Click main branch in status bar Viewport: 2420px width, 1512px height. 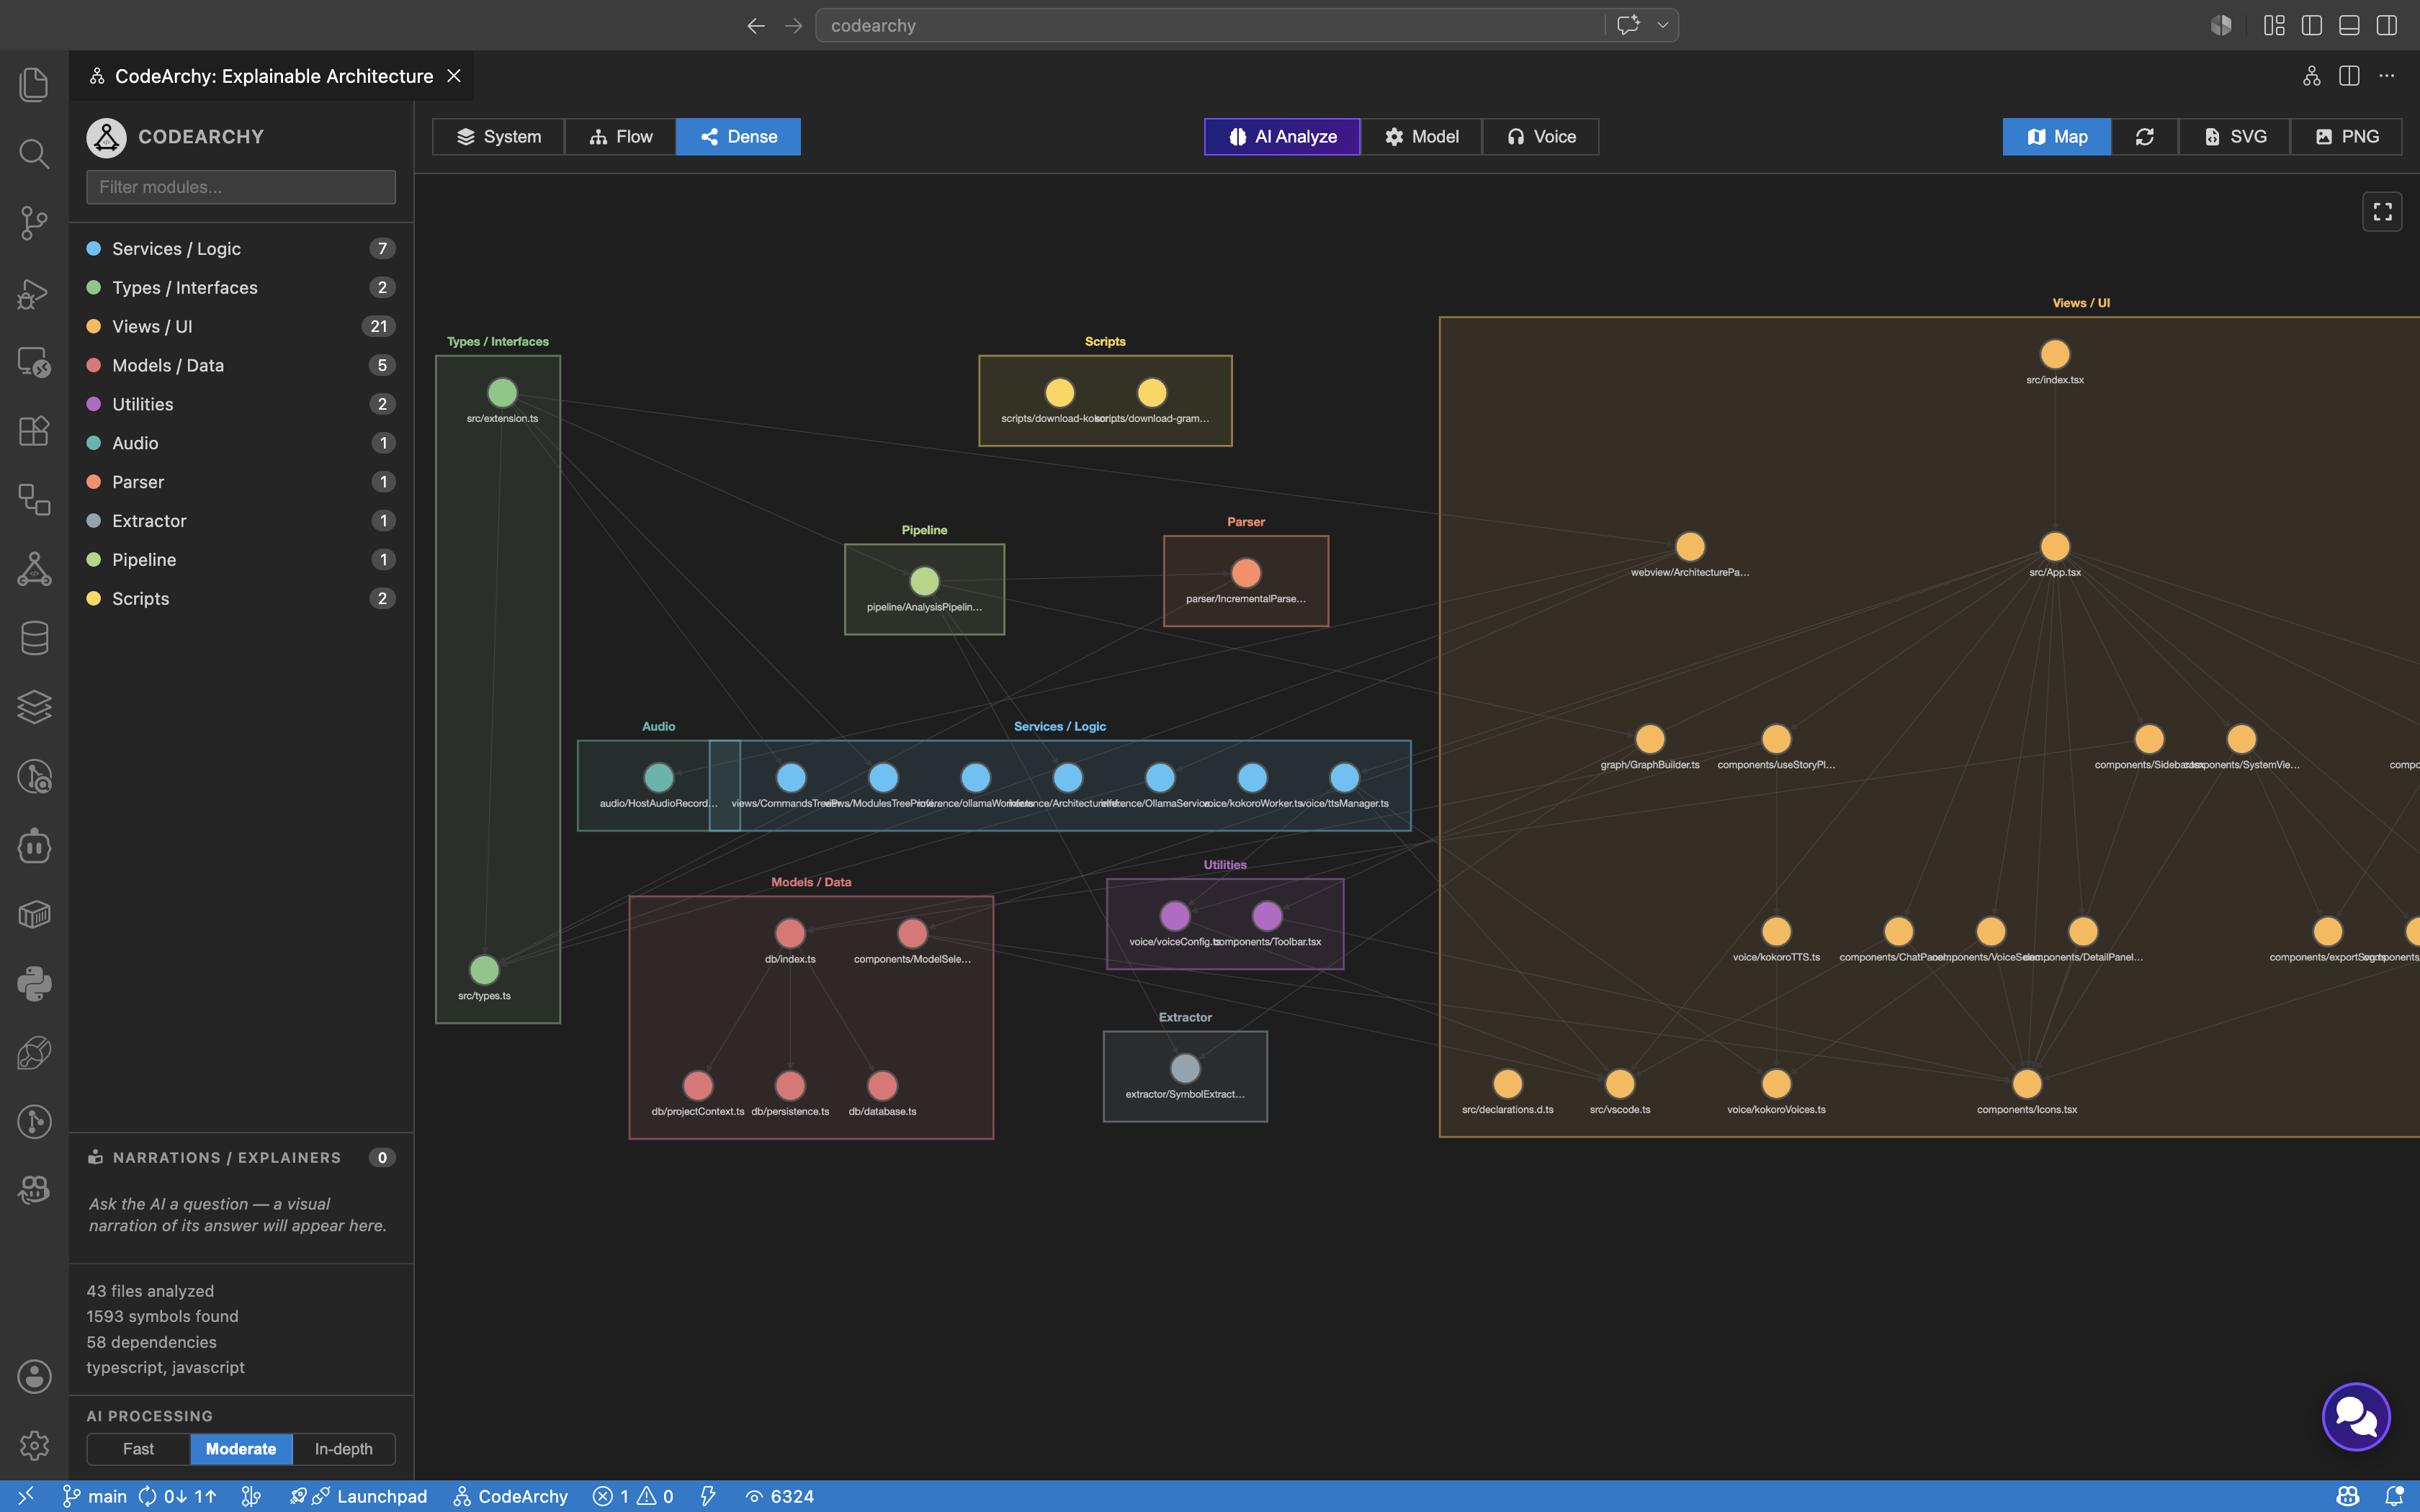click(95, 1496)
